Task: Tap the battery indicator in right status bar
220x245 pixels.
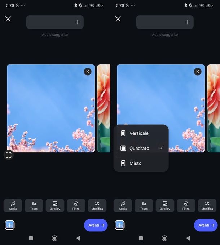Action: click(x=209, y=5)
